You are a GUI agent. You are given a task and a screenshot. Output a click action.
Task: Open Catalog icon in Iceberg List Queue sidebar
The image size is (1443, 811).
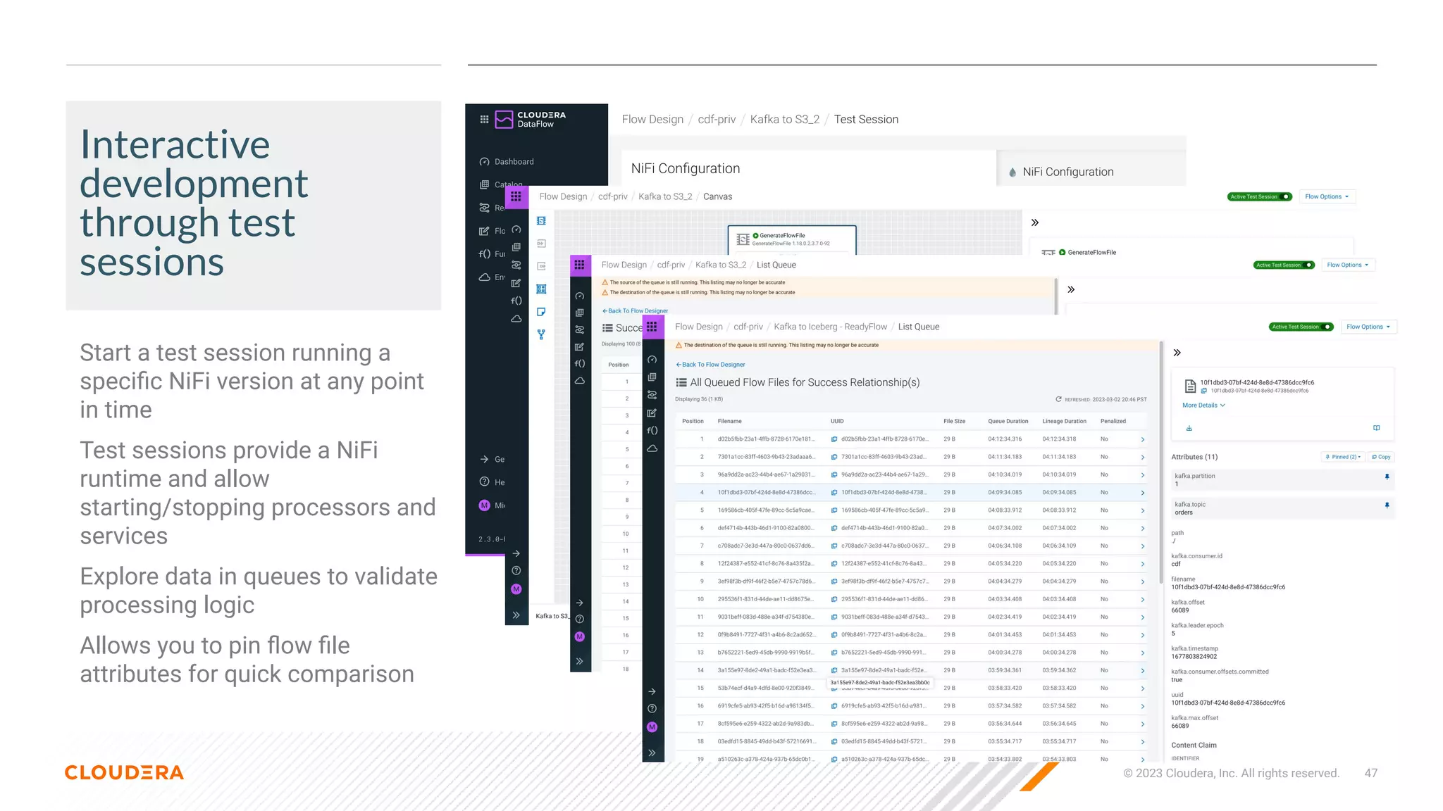(652, 377)
